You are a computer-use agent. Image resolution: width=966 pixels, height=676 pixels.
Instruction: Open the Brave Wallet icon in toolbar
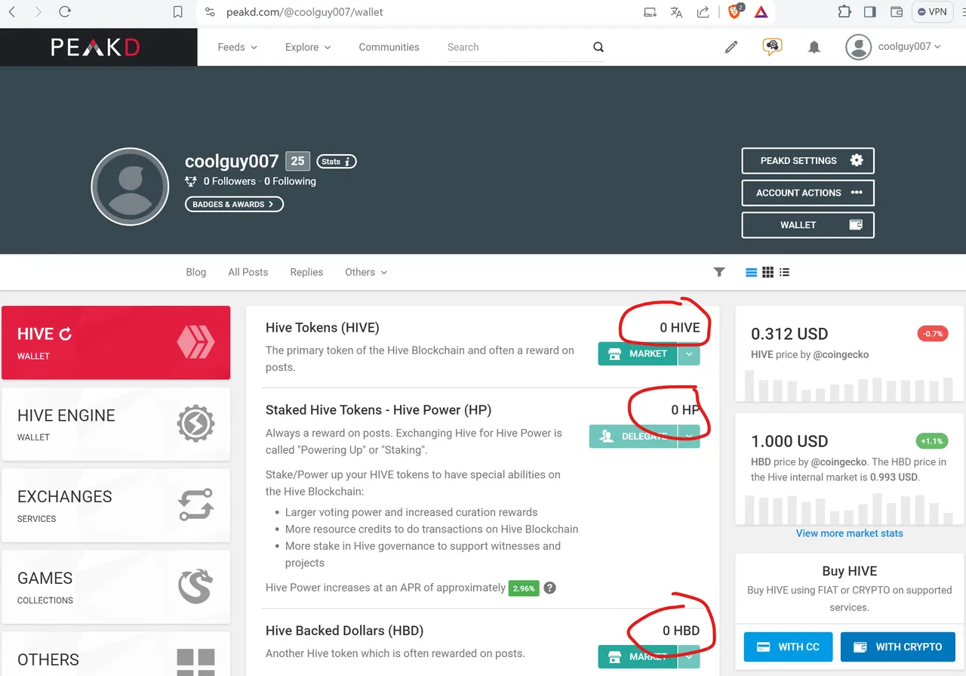[897, 12]
